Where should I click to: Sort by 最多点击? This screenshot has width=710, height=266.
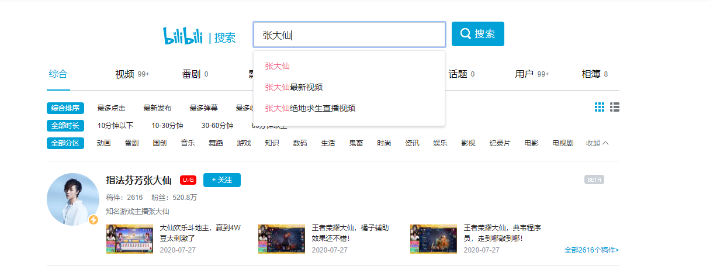111,108
